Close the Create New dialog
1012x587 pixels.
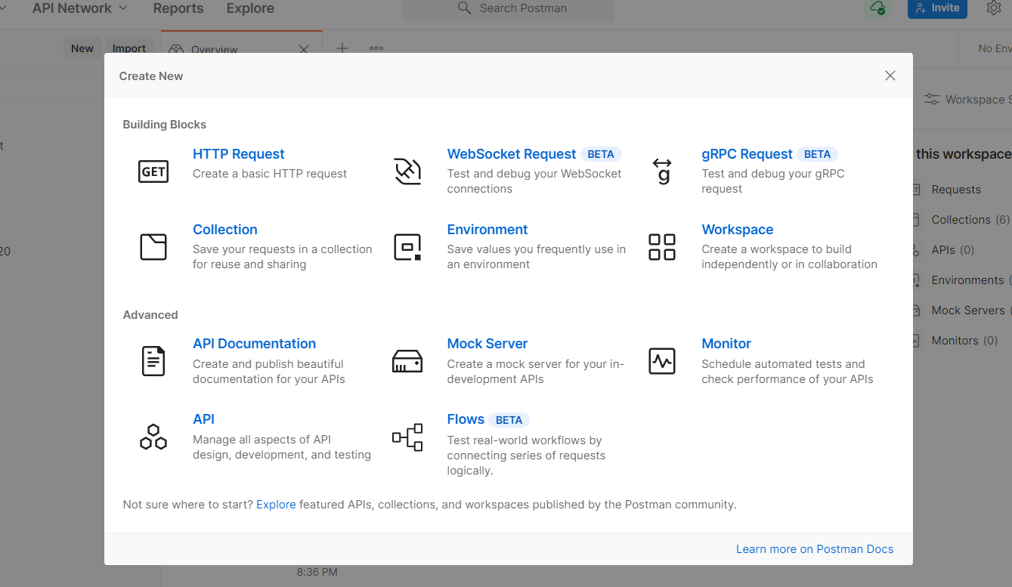(890, 76)
